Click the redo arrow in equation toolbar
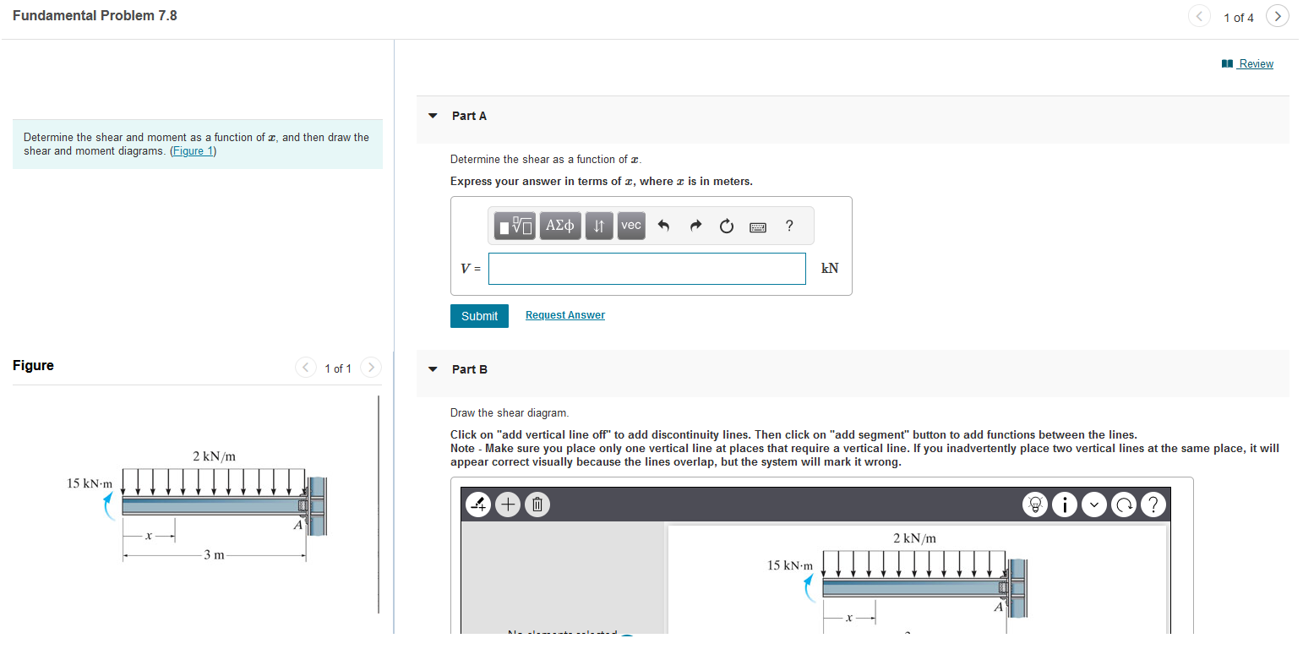Image resolution: width=1303 pixels, height=671 pixels. 695,225
